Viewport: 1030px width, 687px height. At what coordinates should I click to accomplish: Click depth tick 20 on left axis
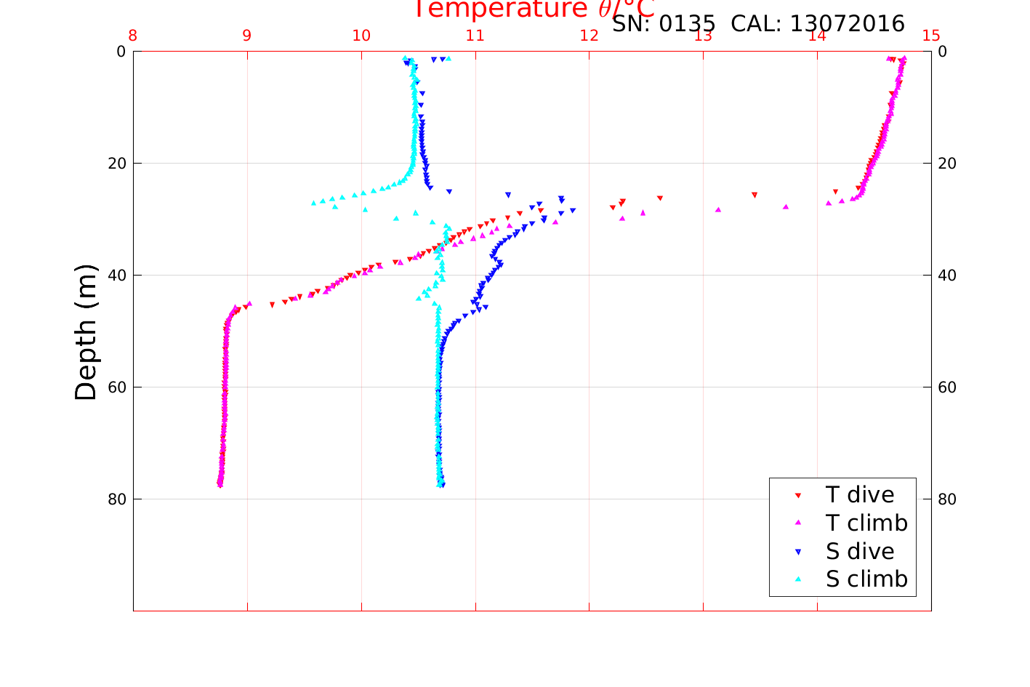pos(116,164)
